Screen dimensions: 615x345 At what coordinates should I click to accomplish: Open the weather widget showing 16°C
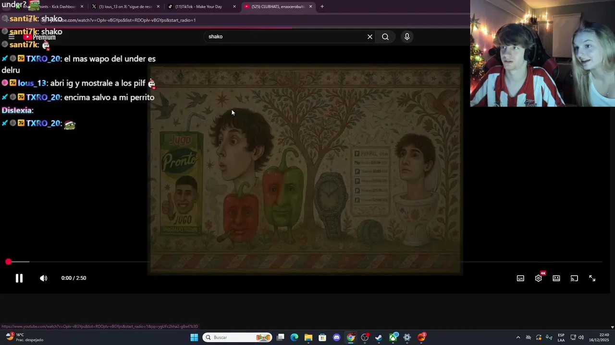24,337
